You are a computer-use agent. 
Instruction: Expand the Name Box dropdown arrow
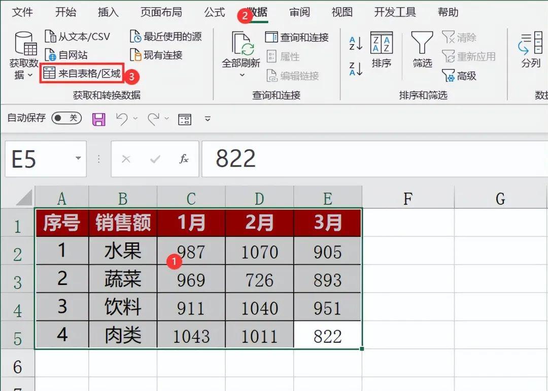click(x=78, y=159)
